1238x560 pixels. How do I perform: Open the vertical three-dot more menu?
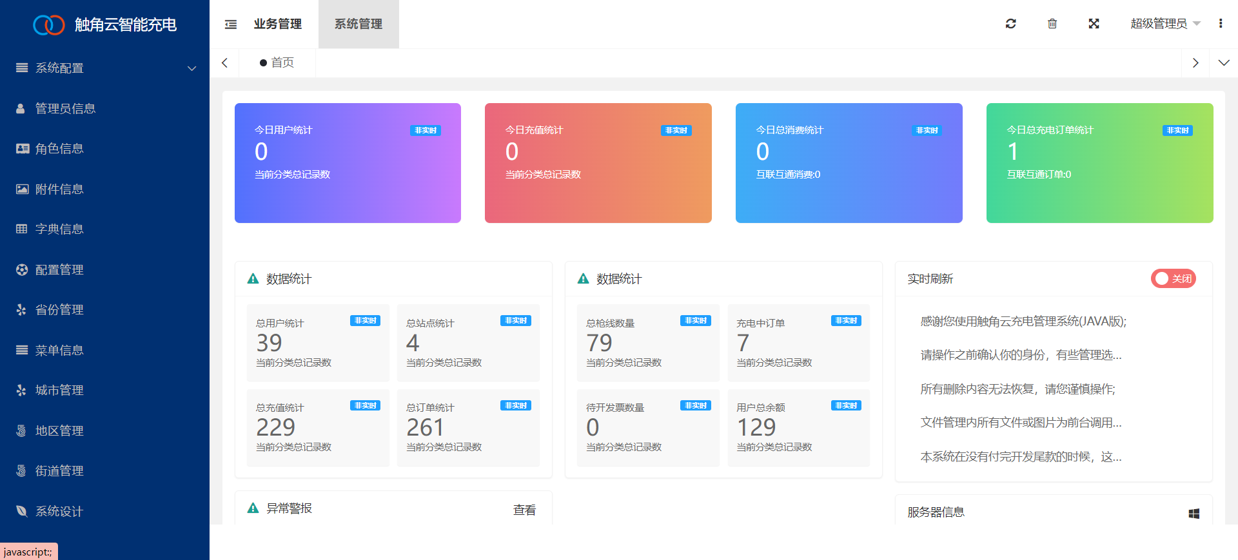pos(1220,24)
